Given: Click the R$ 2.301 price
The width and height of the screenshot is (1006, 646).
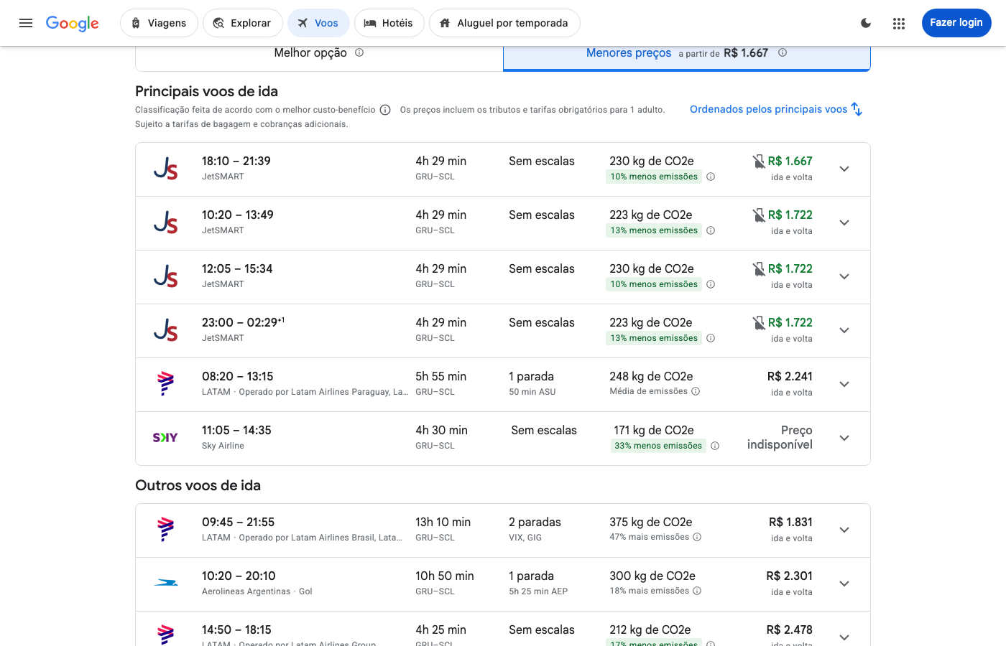Looking at the screenshot, I should (x=789, y=576).
